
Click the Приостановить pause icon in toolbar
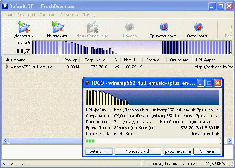click(x=164, y=27)
